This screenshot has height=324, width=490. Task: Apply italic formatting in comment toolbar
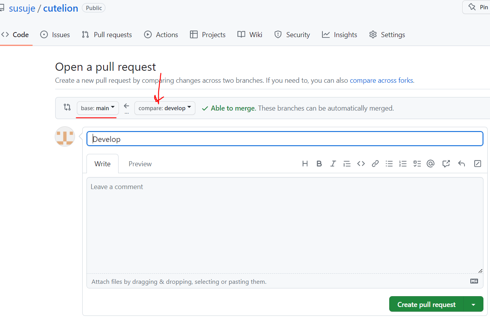coord(333,164)
